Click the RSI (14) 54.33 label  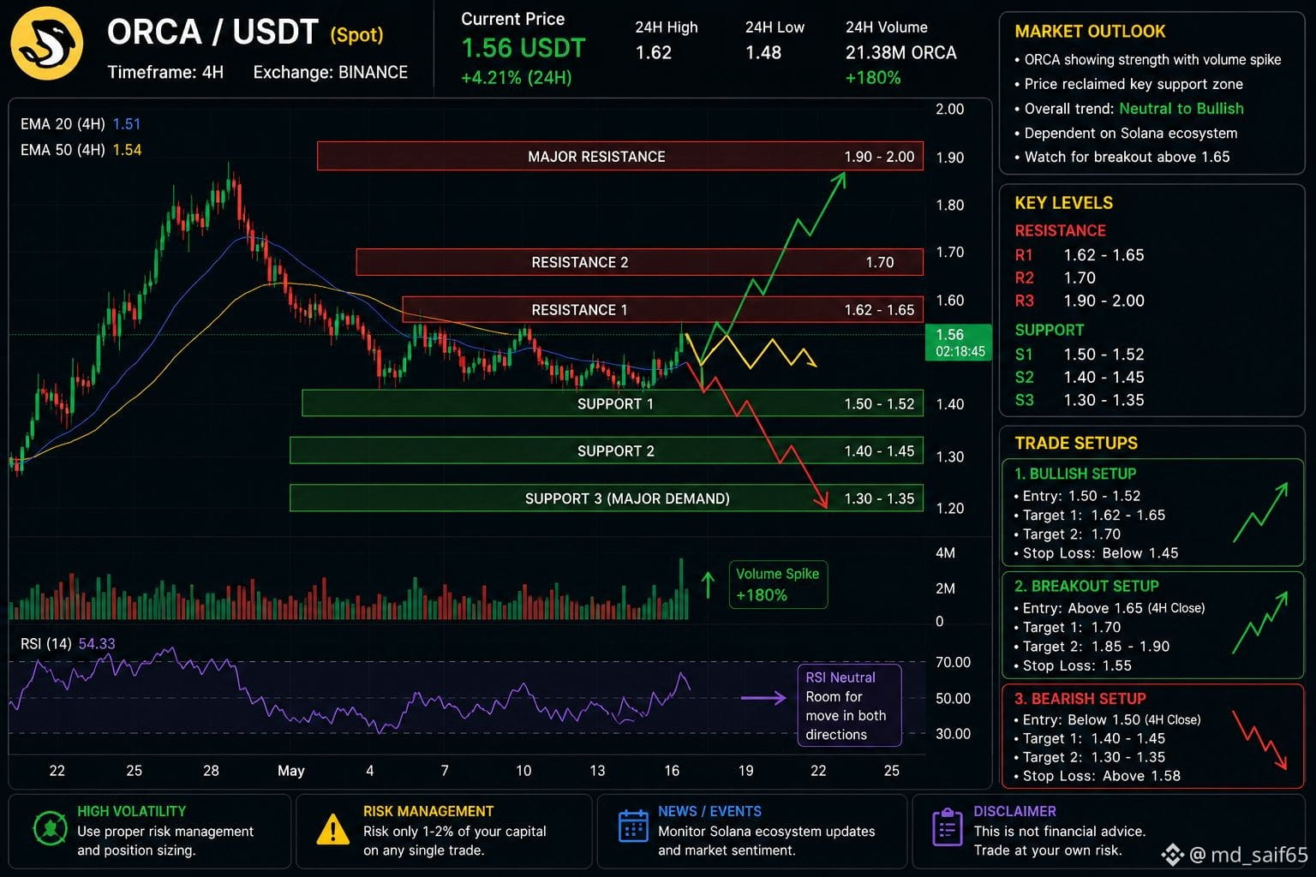(68, 643)
